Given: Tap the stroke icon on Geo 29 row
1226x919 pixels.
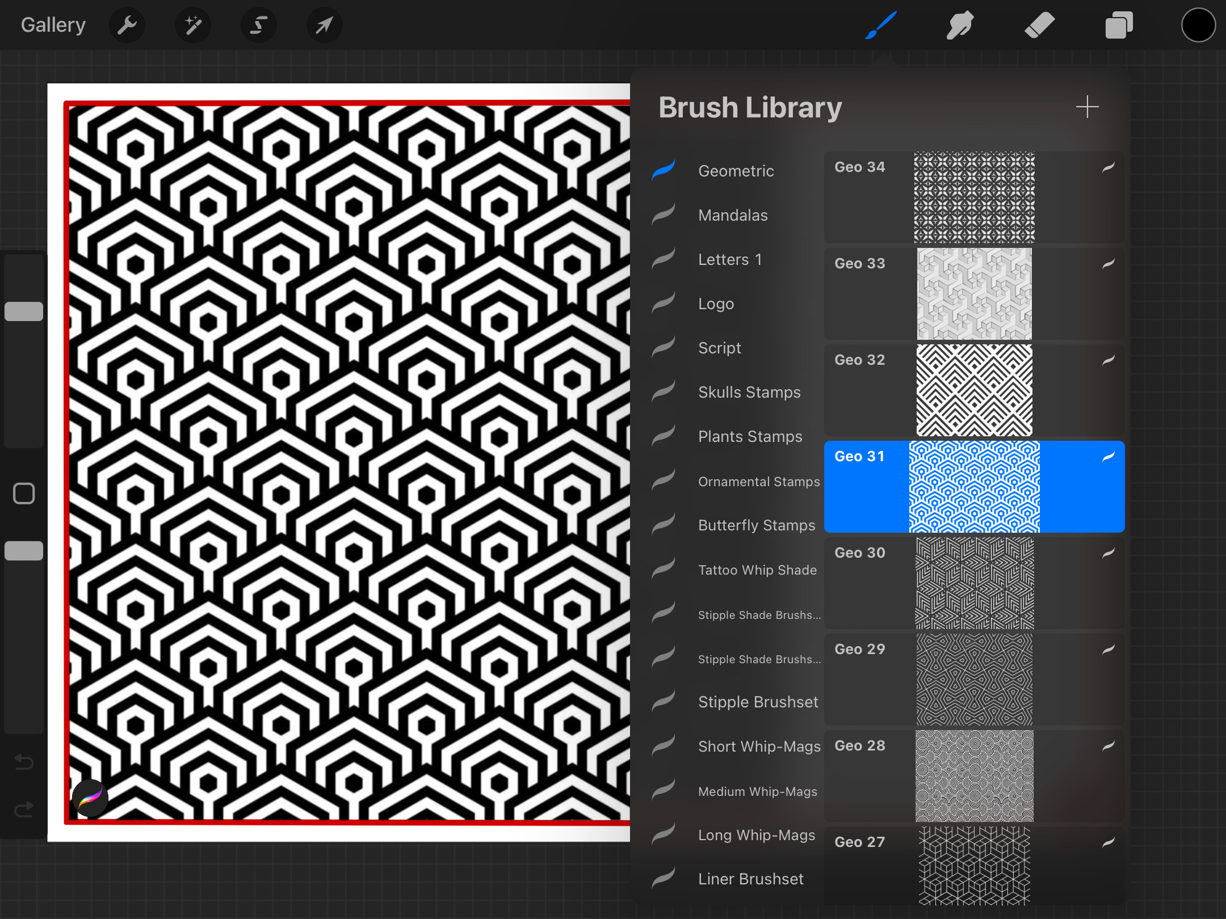Looking at the screenshot, I should 1109,649.
